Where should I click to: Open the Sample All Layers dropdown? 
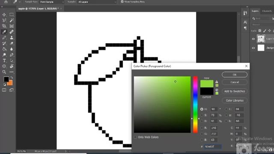[x=97, y=2]
